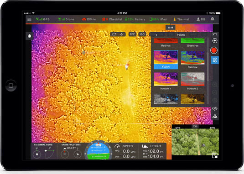Choose the Fusion palette
The height and width of the screenshot is (174, 244).
pos(166,60)
